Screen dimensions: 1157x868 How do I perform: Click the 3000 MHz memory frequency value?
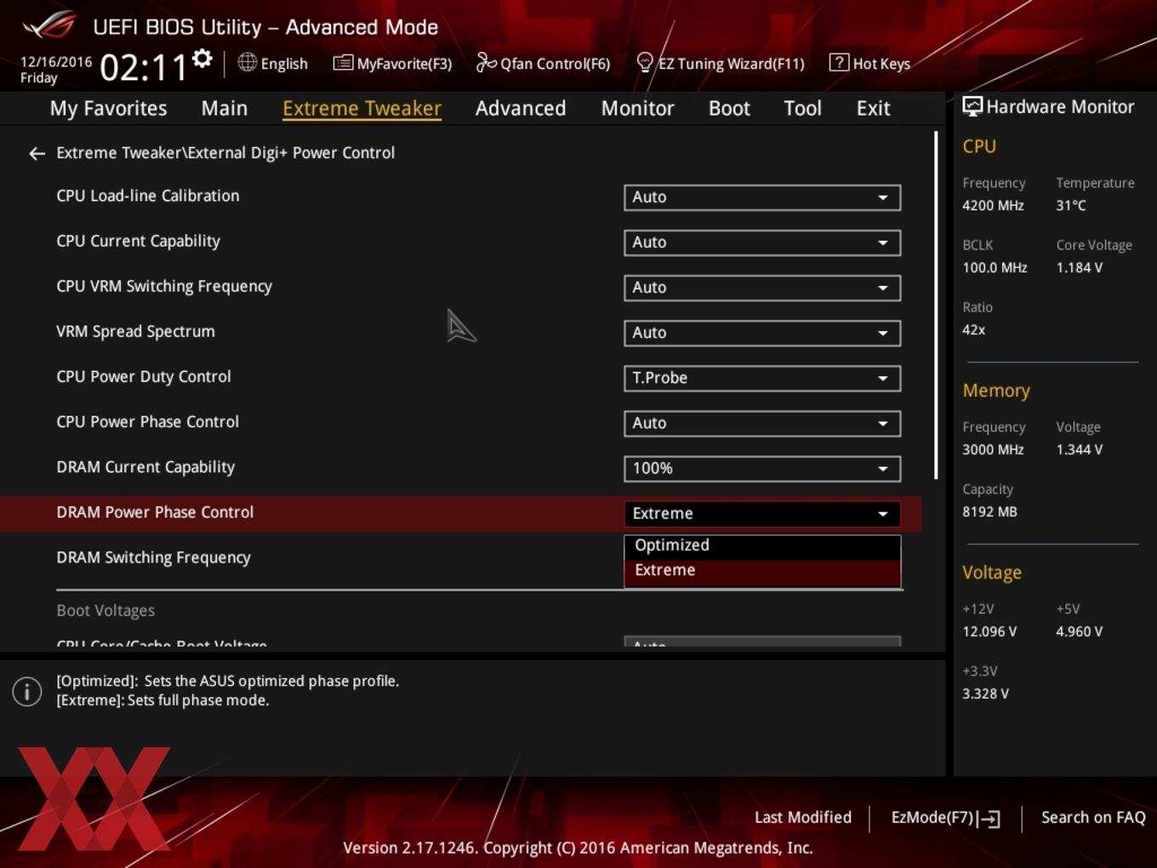click(993, 449)
